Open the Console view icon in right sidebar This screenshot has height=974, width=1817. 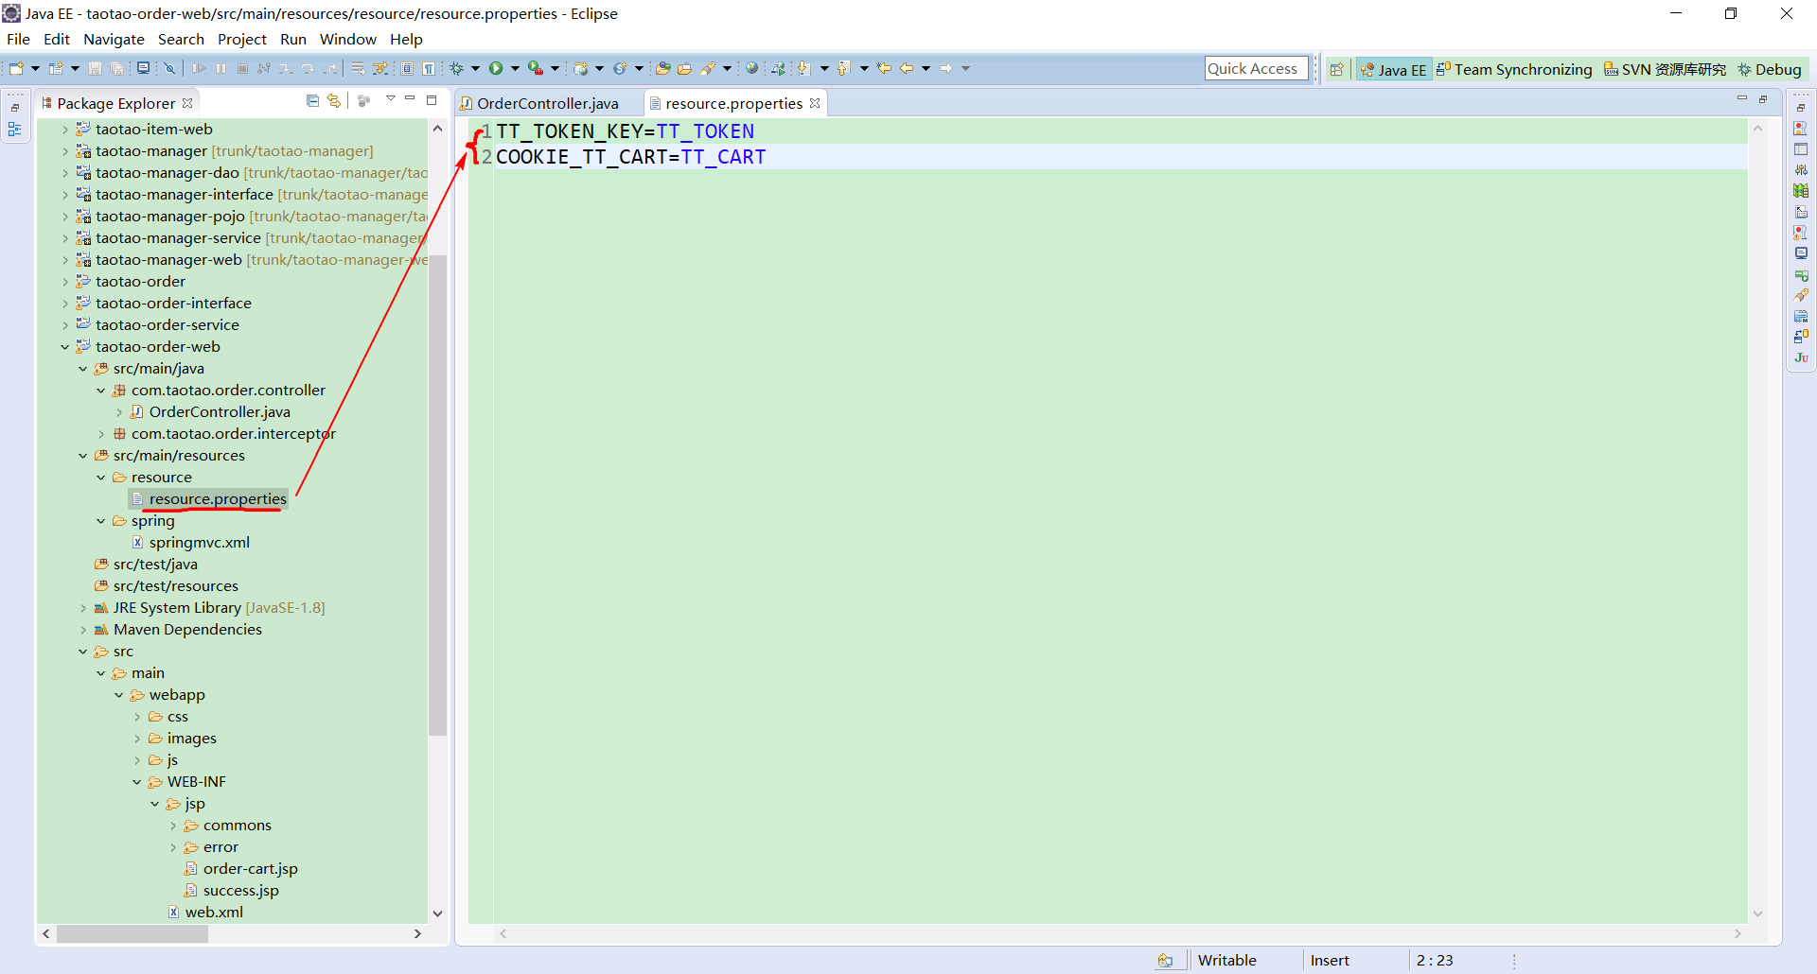1801,253
